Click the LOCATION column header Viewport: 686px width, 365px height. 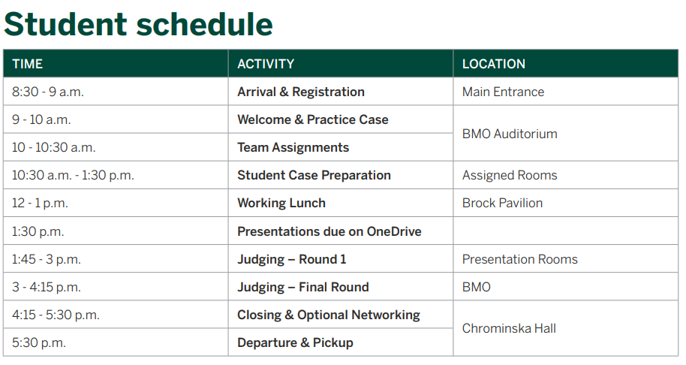point(494,64)
